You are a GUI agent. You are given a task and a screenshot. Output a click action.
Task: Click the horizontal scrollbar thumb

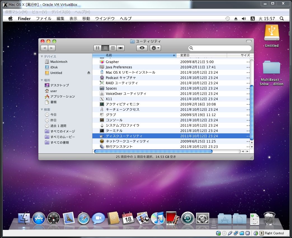coord(153,151)
